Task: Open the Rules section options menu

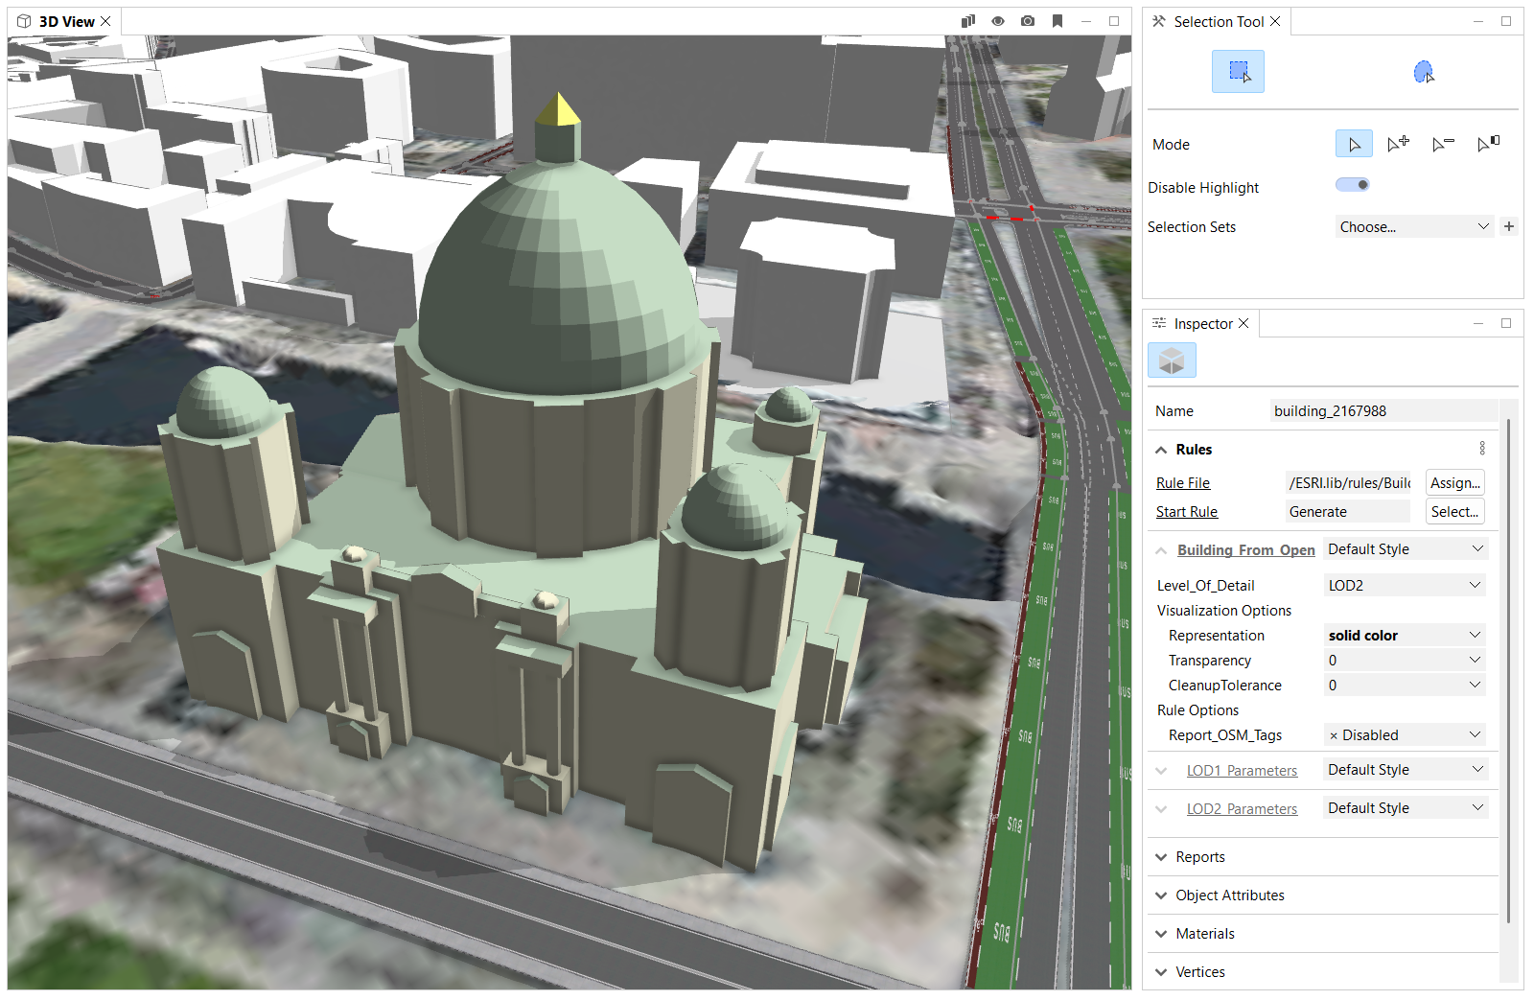Action: [1482, 449]
